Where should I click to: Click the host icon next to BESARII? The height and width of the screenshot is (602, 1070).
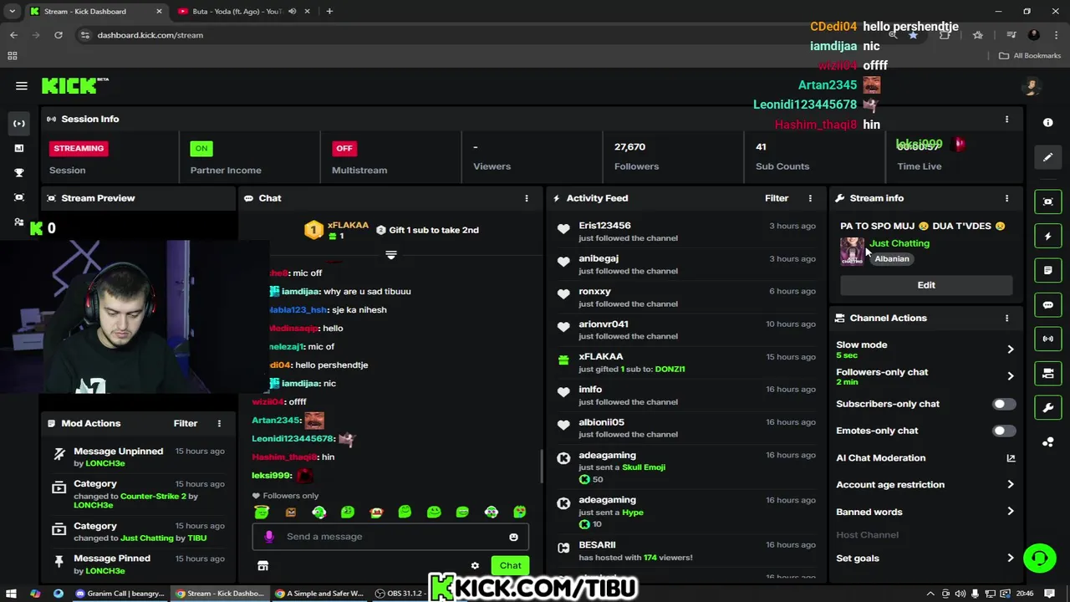(563, 548)
